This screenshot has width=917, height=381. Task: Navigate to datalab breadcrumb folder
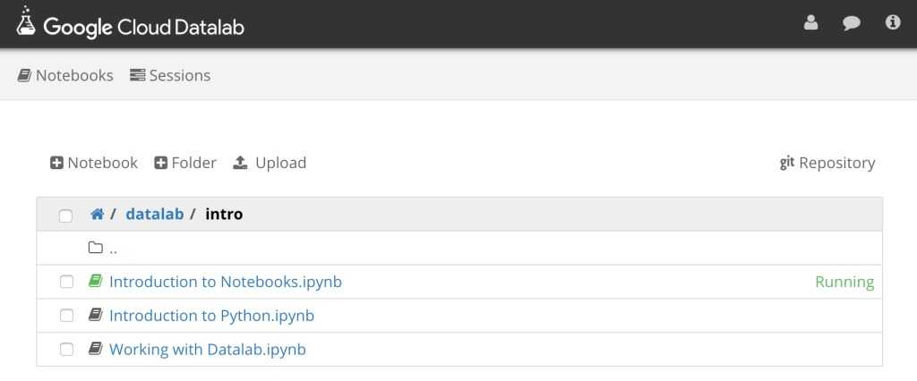[x=154, y=215]
